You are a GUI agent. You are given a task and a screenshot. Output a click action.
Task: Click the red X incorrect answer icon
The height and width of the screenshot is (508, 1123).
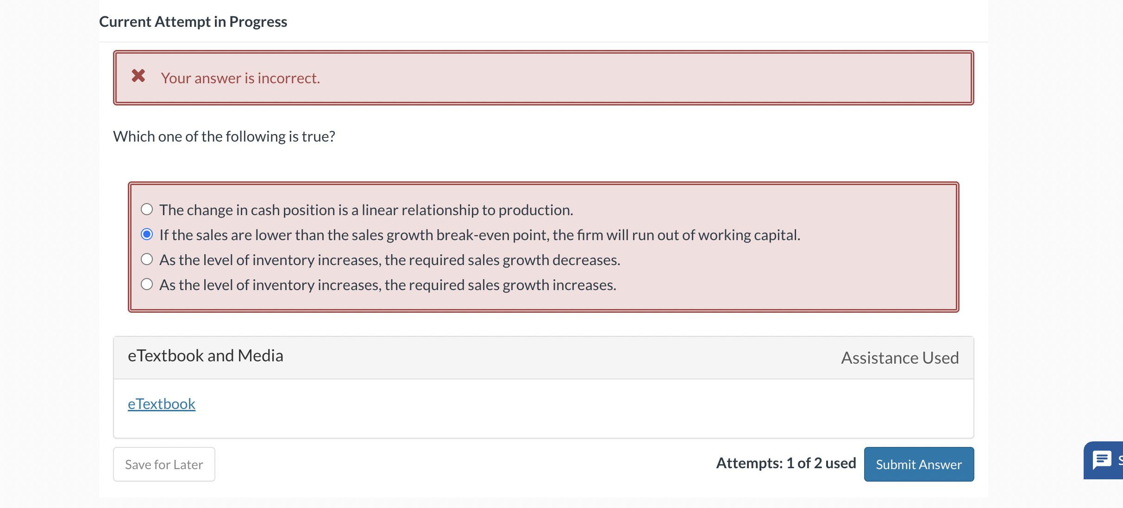(x=138, y=76)
